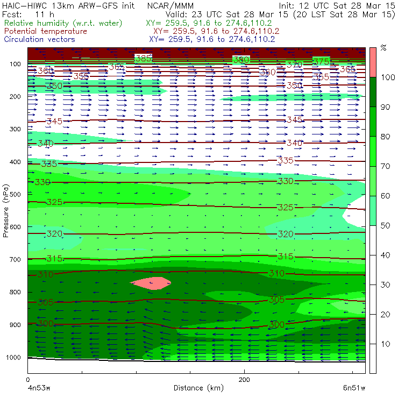Click the 'Distance (km)' axis title
Screen dimensions: 398x398
click(x=198, y=388)
